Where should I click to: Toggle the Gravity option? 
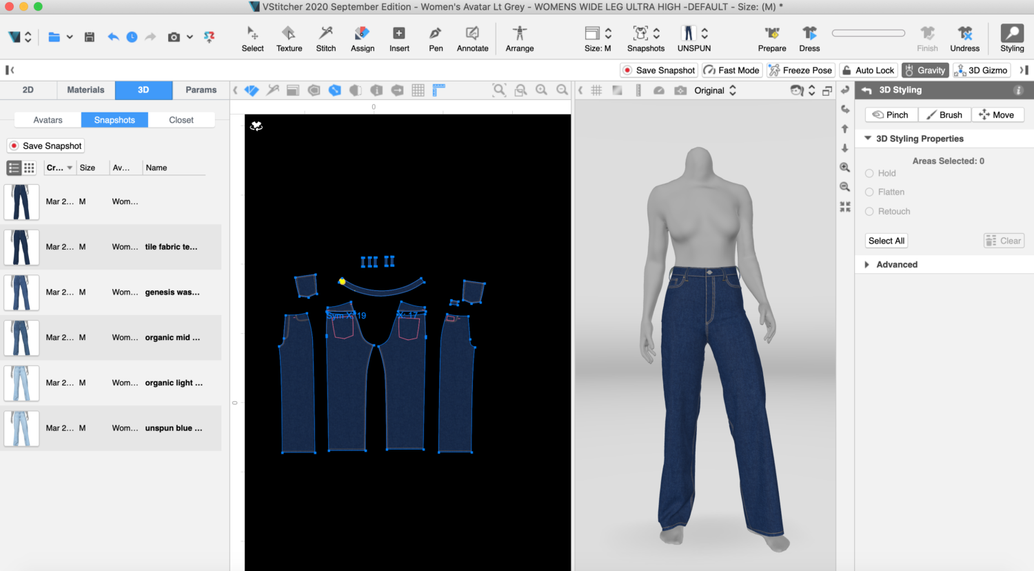pos(924,70)
